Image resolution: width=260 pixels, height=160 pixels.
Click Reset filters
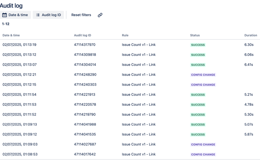(81, 15)
